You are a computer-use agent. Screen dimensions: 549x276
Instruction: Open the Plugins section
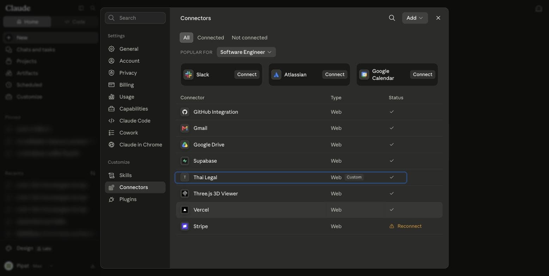pyautogui.click(x=135, y=199)
